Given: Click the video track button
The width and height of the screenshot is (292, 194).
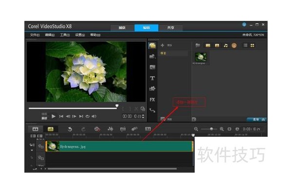Looking at the screenshot, I should tap(40, 146).
